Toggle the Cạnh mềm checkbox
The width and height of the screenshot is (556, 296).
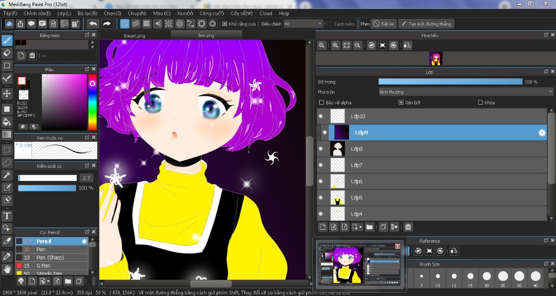click(x=330, y=24)
